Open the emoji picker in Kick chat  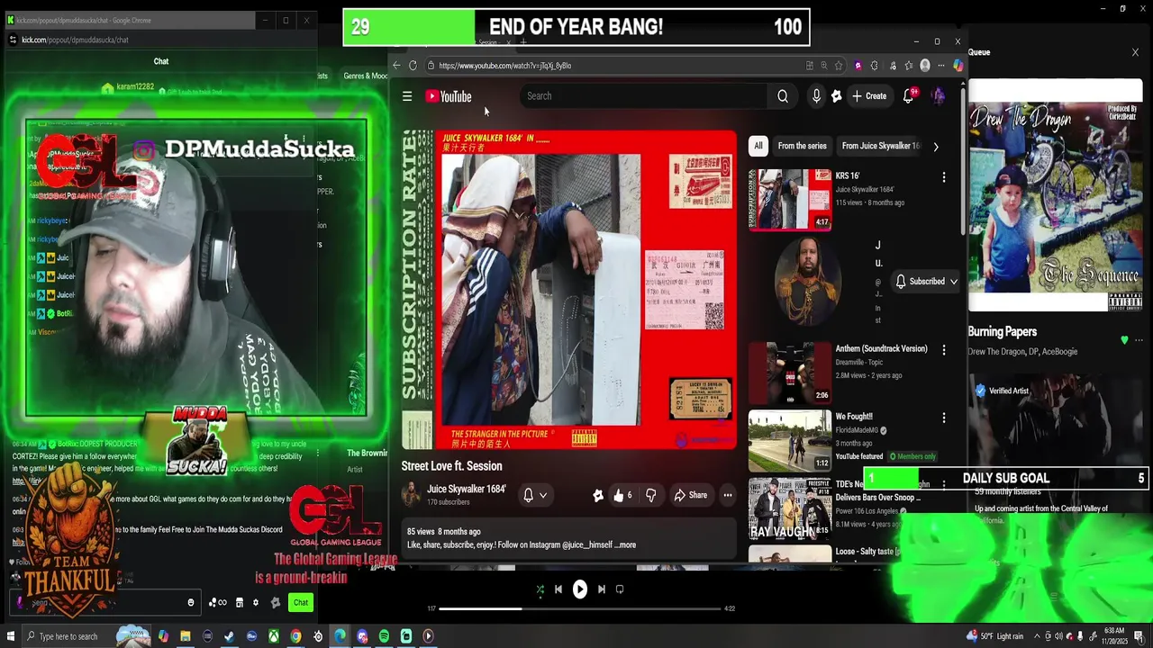(190, 603)
